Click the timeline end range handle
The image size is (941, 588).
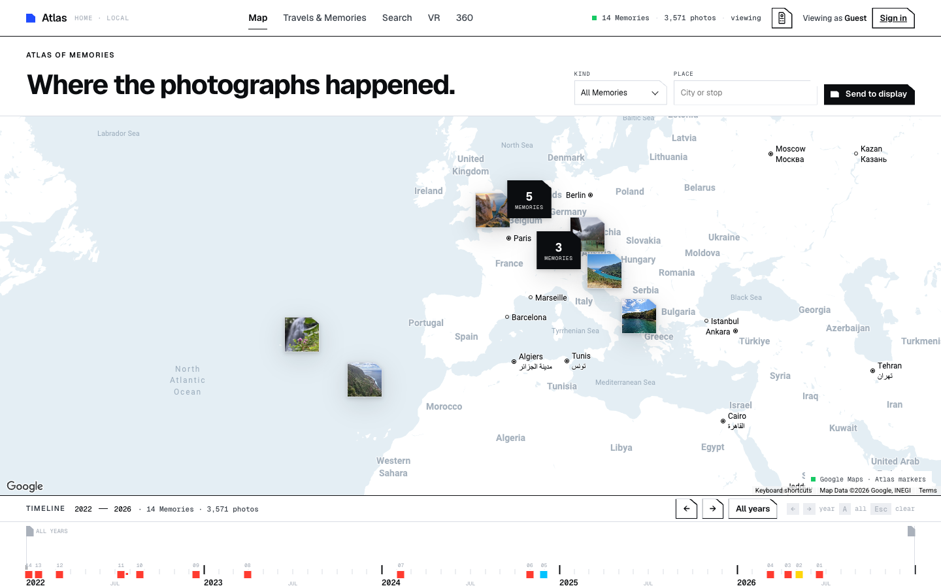(912, 531)
